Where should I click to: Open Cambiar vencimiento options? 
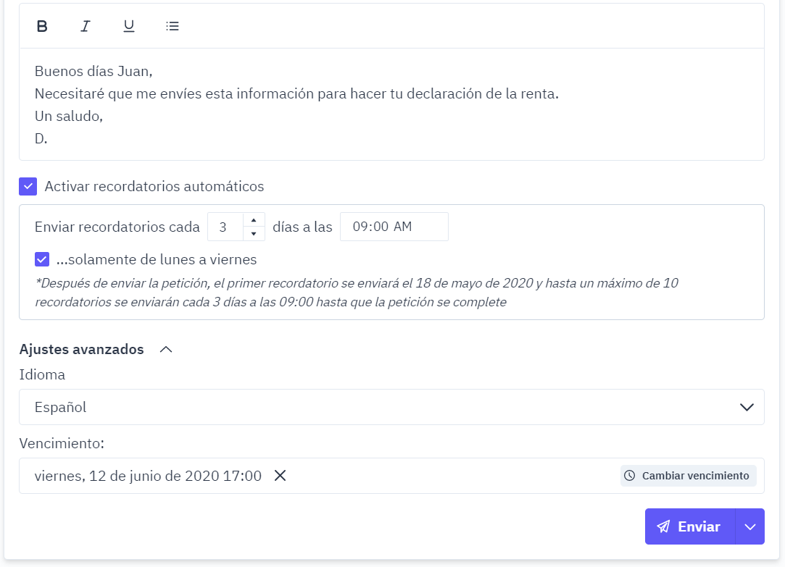687,476
